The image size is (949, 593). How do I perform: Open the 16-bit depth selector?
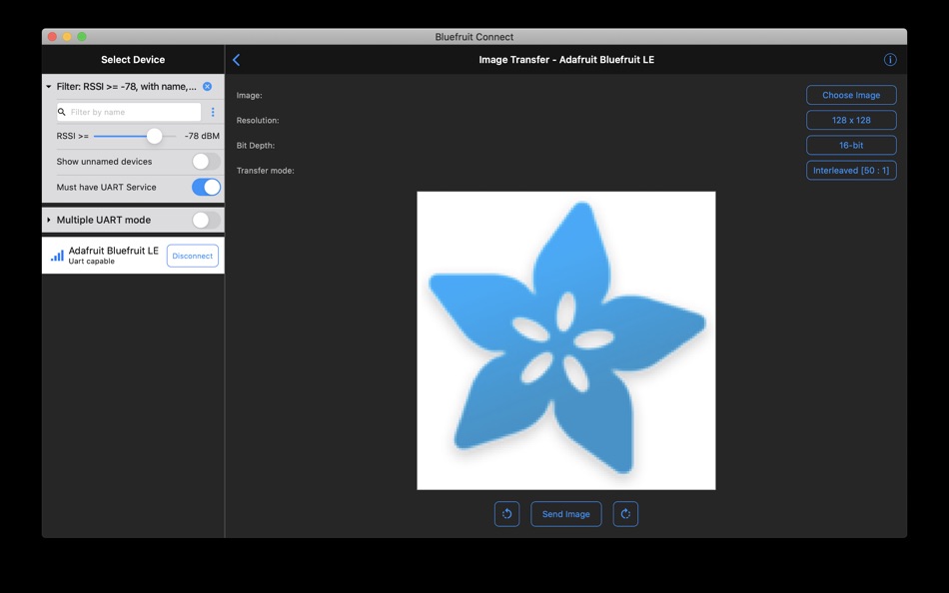click(851, 145)
